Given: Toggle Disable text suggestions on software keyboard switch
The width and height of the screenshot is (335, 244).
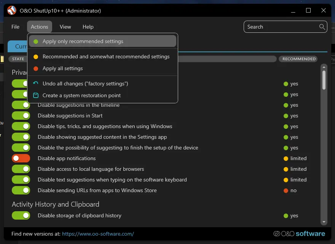Looking at the screenshot, I should tap(21, 180).
